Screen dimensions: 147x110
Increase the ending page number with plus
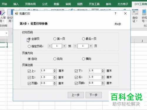coord(91,46)
